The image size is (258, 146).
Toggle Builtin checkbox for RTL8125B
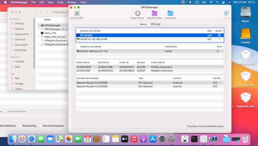click(219, 35)
